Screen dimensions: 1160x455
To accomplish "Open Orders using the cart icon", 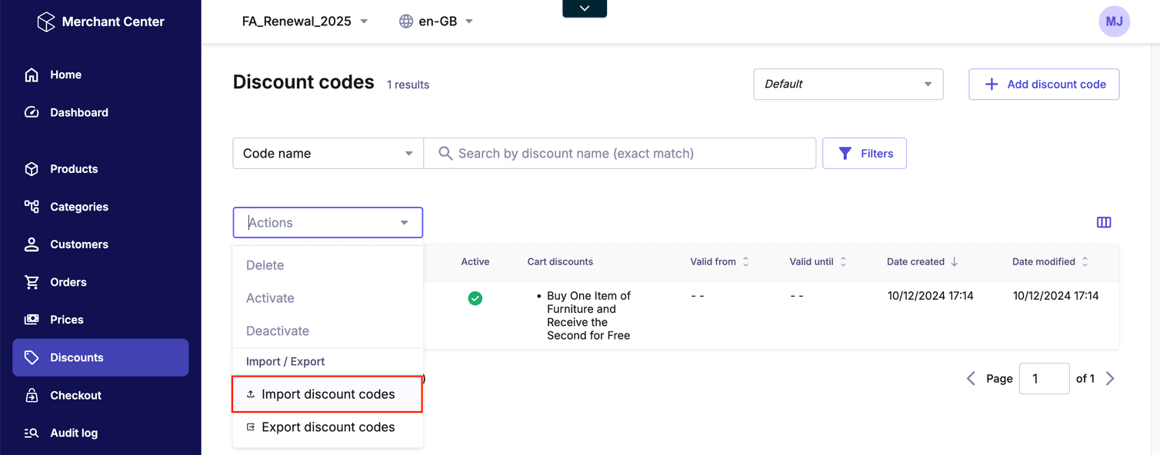I will (32, 282).
